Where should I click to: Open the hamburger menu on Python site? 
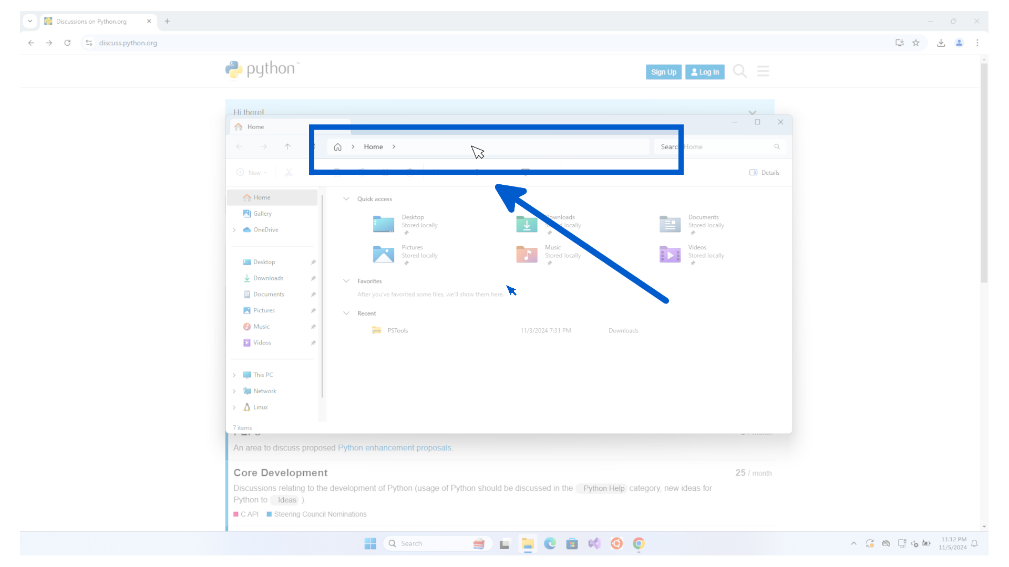point(763,71)
